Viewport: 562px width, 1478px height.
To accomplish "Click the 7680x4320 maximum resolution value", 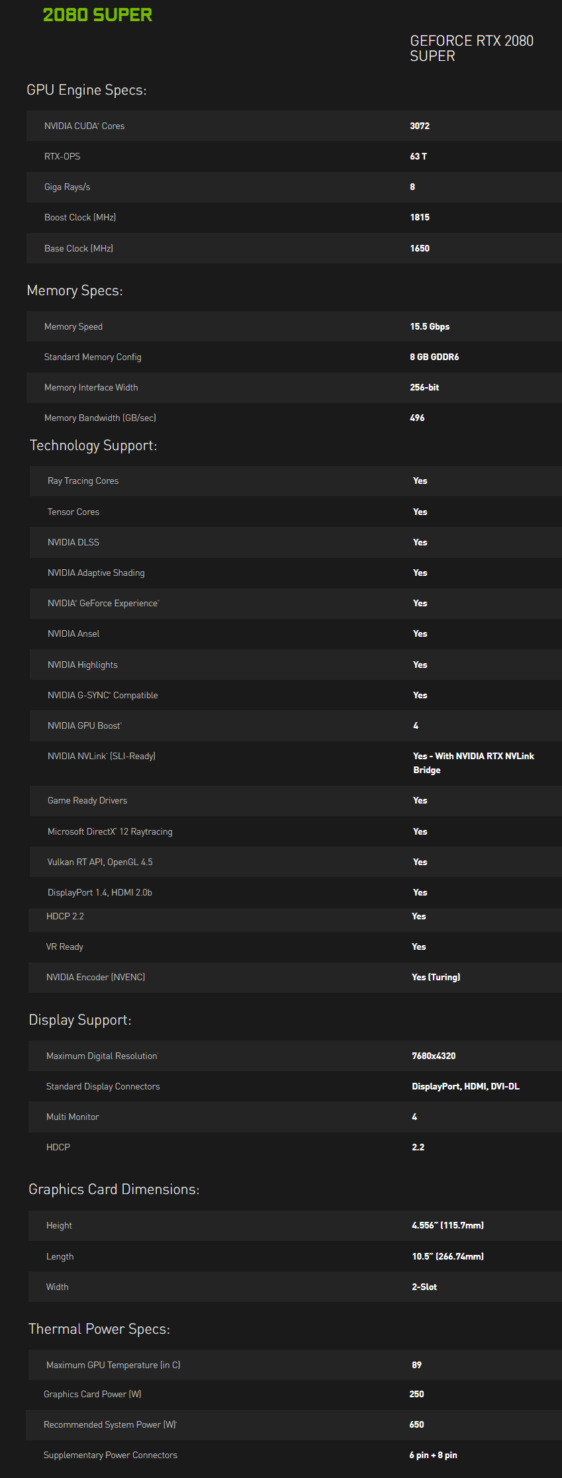I will 434,1056.
